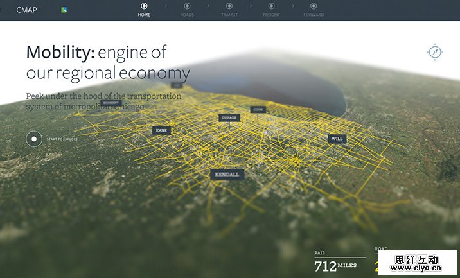This screenshot has width=460, height=278.
Task: Select the HOME step in navigation
Action: pyautogui.click(x=144, y=10)
